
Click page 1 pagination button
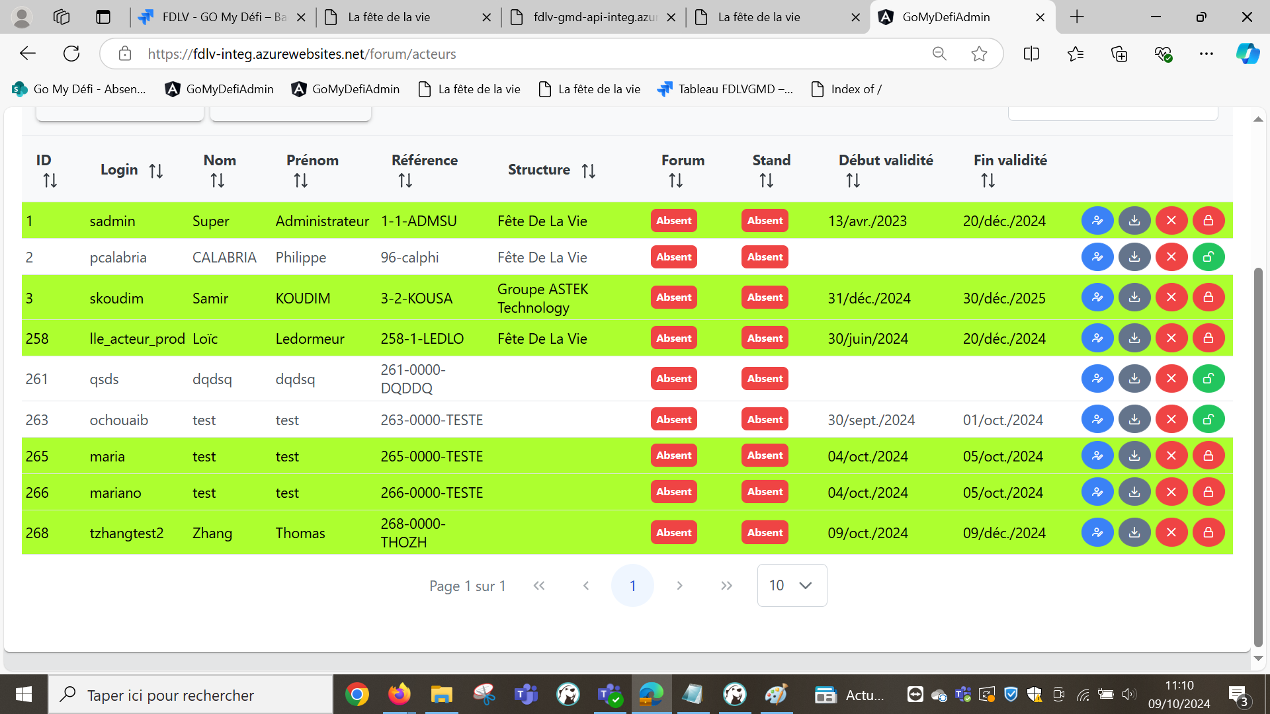632,586
